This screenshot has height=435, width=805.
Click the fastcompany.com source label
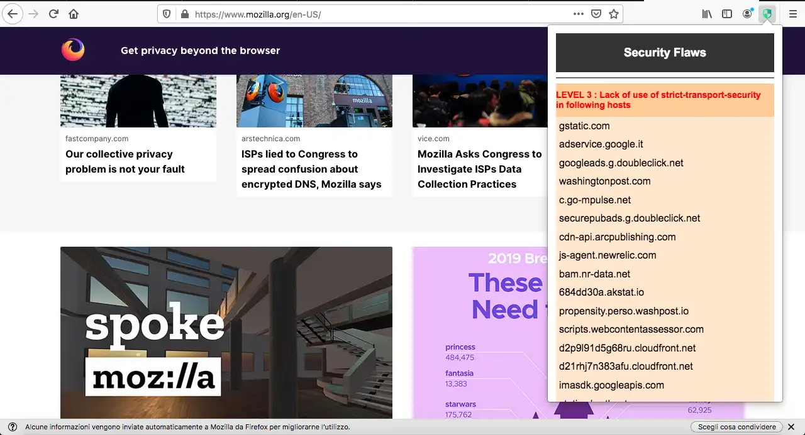click(97, 139)
